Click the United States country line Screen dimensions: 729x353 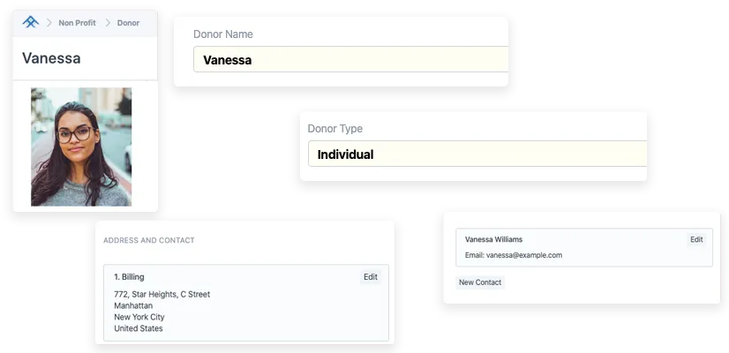coord(139,328)
